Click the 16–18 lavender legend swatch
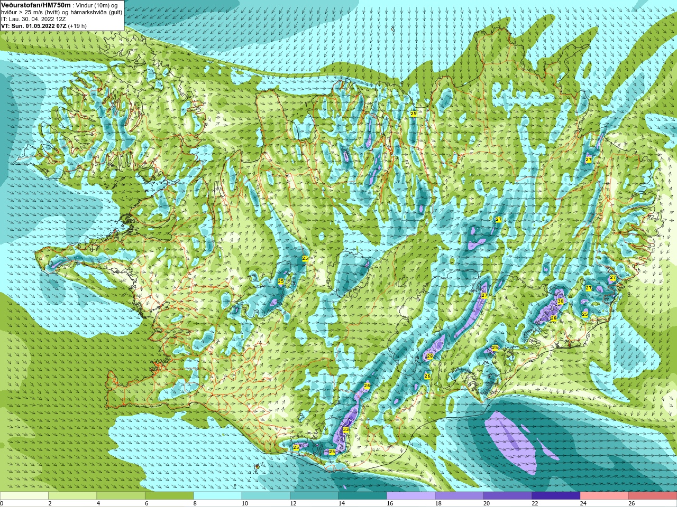677x507 pixels. click(x=411, y=496)
